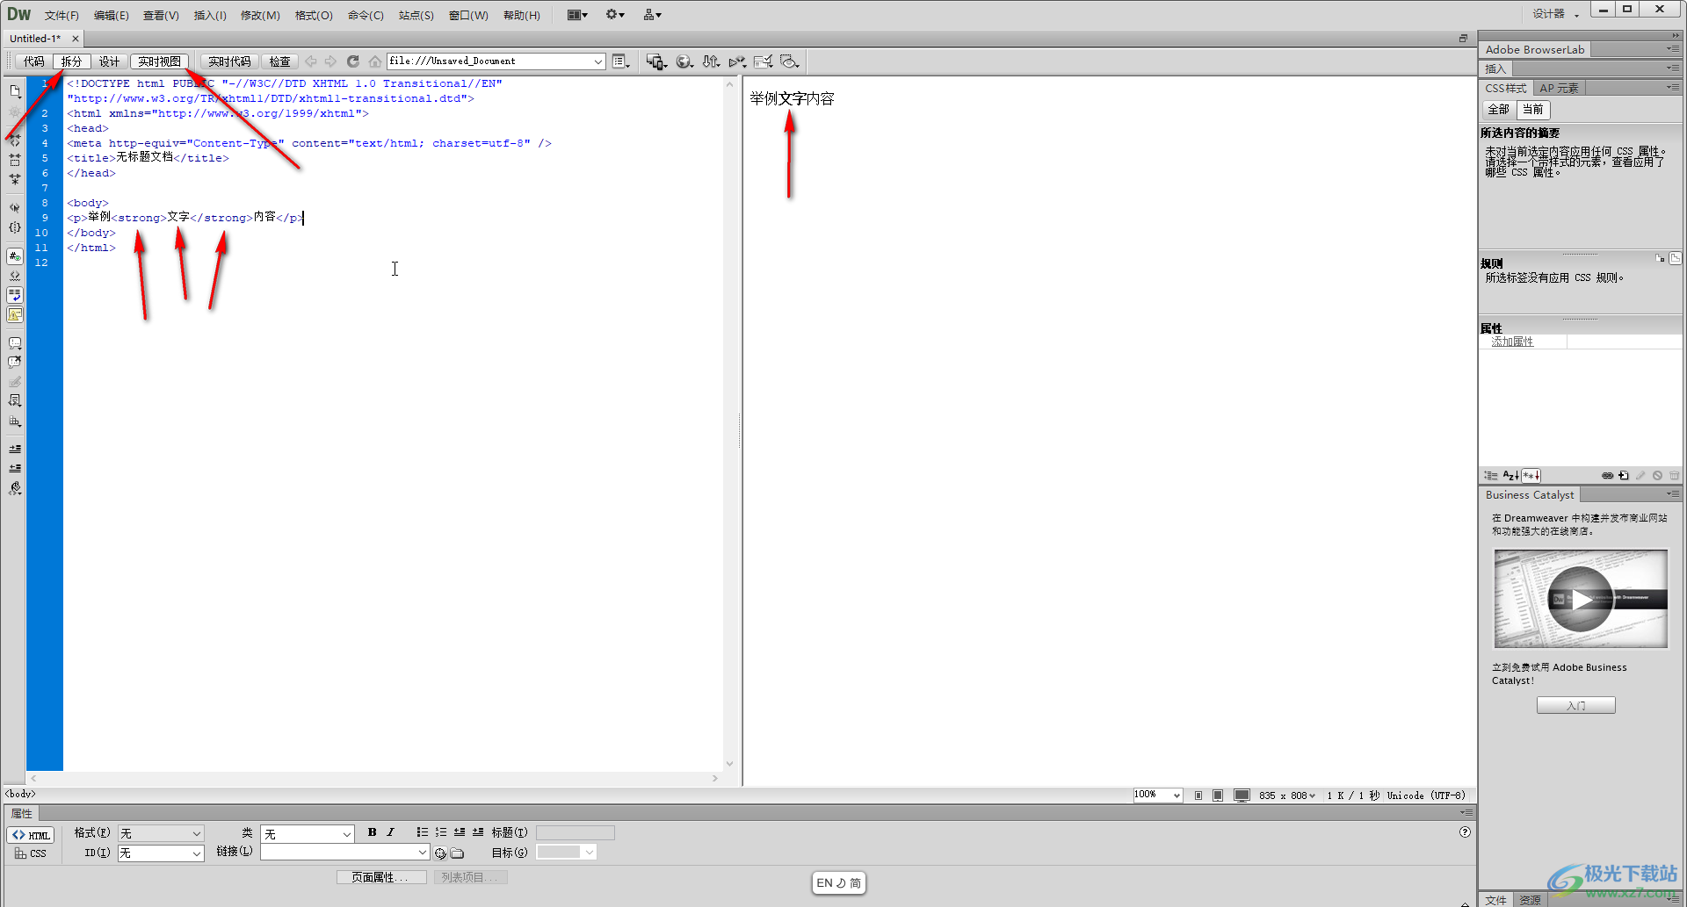Viewport: 1687px width, 907px height.
Task: Expand the 类 class dropdown
Action: tap(308, 833)
